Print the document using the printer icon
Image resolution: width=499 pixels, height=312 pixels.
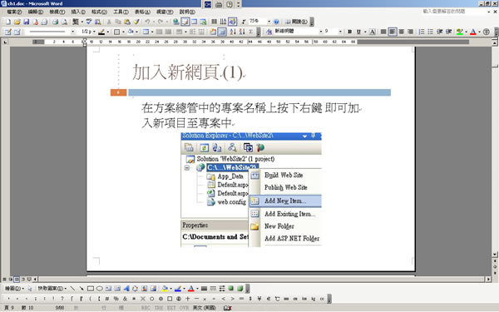coord(55,22)
